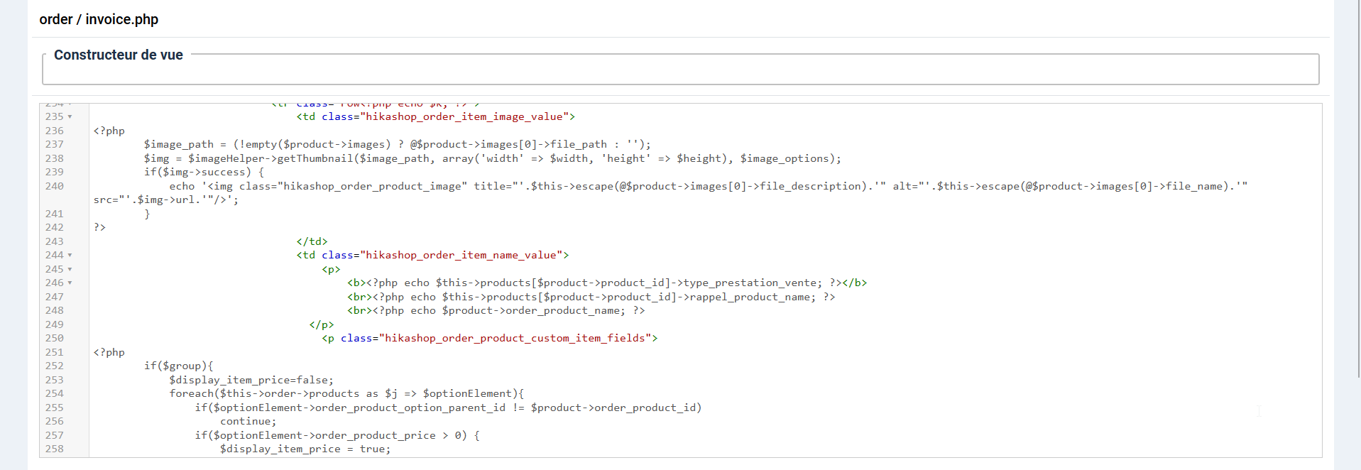
Task: Click closing '</td>' tag on line 243
Action: pos(312,241)
